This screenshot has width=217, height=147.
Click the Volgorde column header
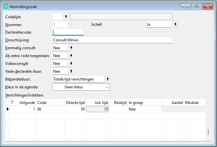pyautogui.click(x=25, y=103)
